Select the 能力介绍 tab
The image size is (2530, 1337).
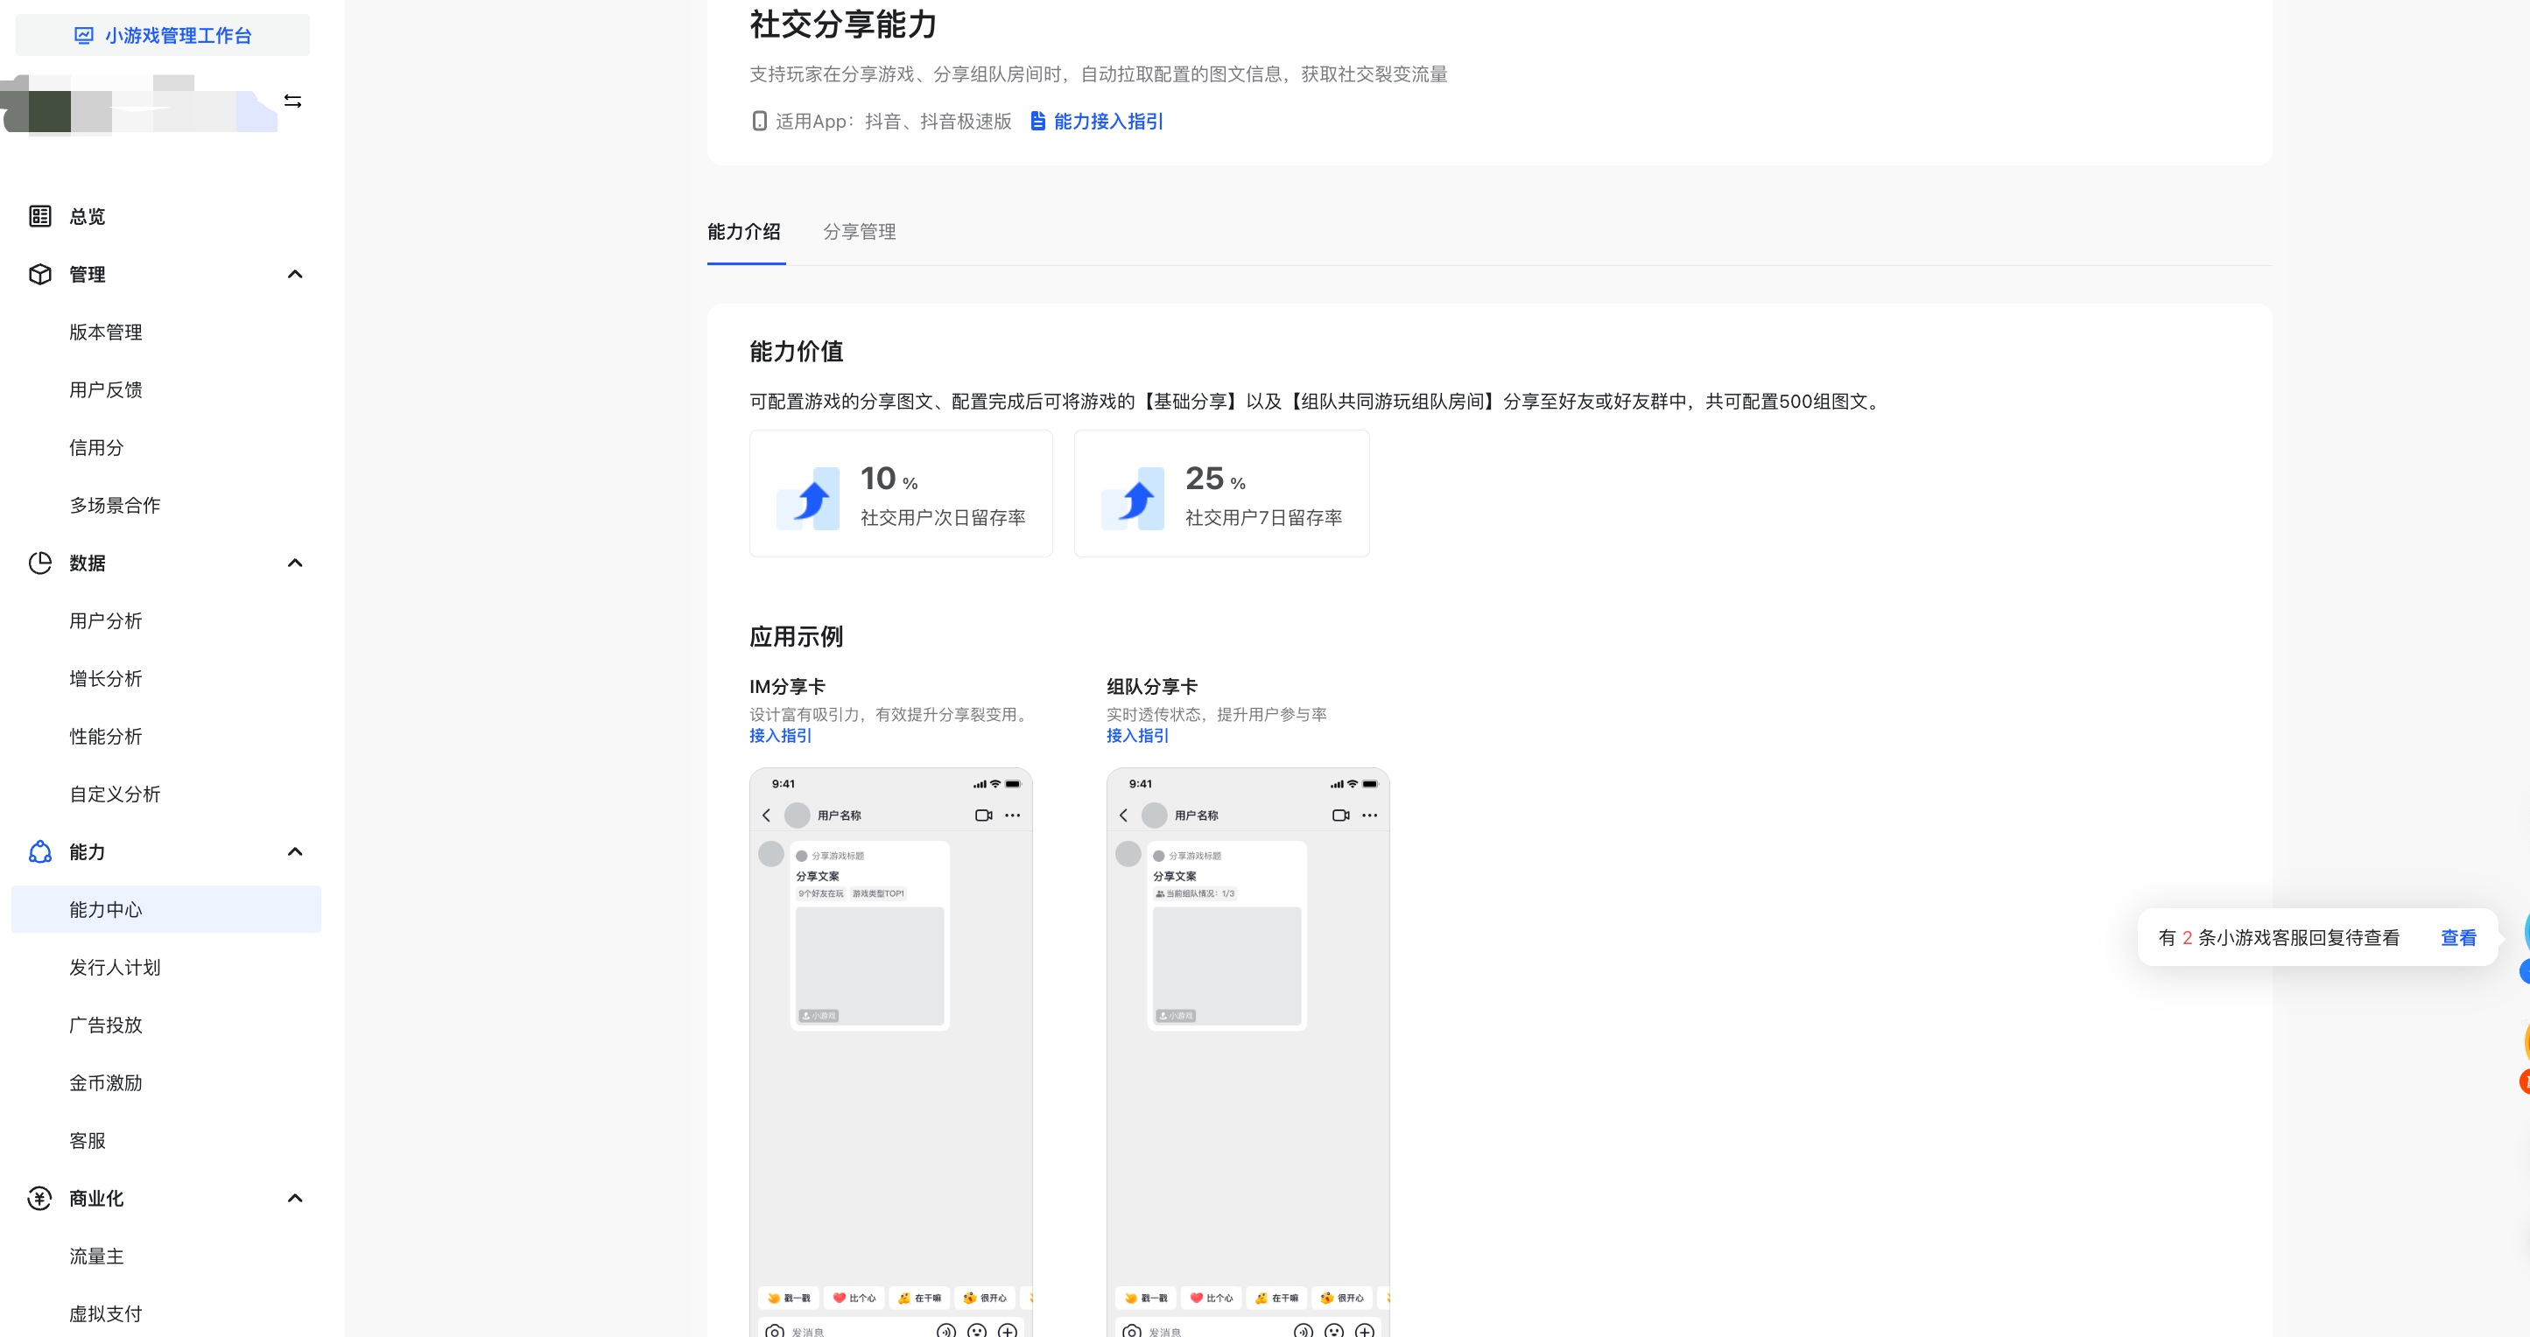point(743,232)
